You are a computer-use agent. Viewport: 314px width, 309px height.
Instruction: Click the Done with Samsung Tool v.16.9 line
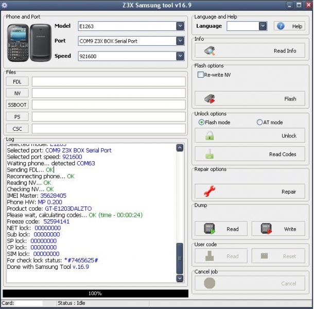(x=48, y=267)
